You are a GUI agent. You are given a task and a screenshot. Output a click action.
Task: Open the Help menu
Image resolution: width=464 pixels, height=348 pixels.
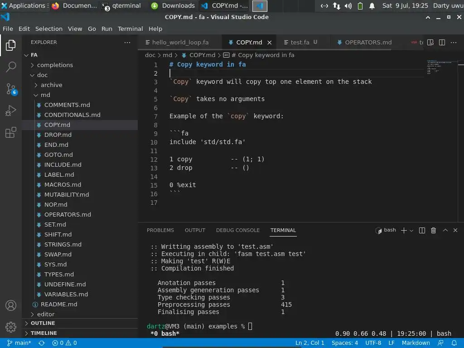(155, 29)
